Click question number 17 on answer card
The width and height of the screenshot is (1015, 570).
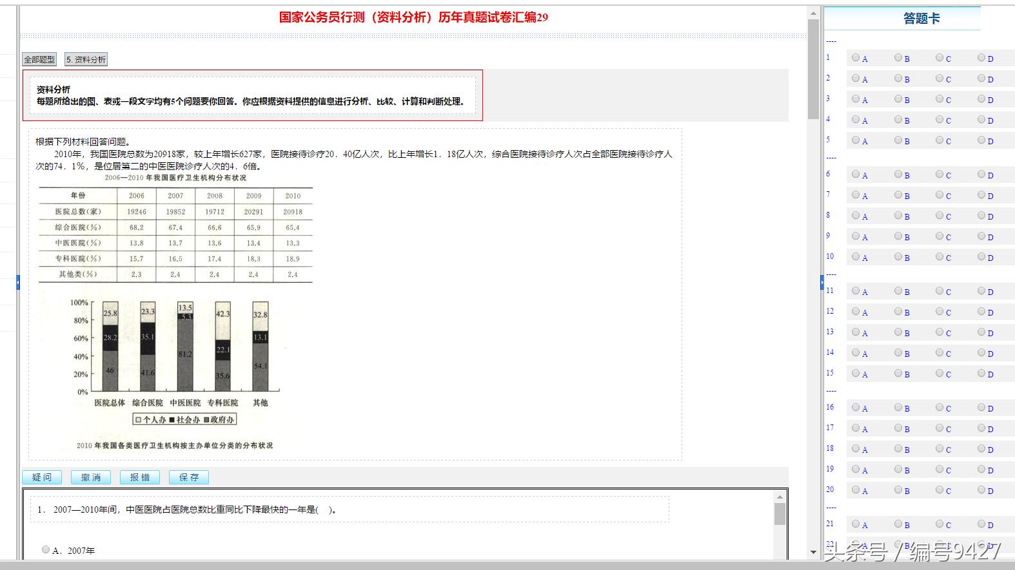click(x=830, y=428)
